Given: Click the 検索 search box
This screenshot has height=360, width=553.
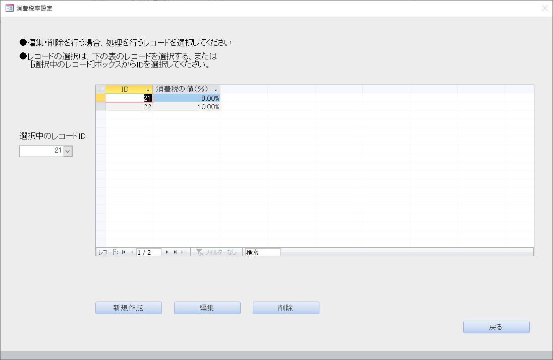Looking at the screenshot, I should tap(262, 252).
